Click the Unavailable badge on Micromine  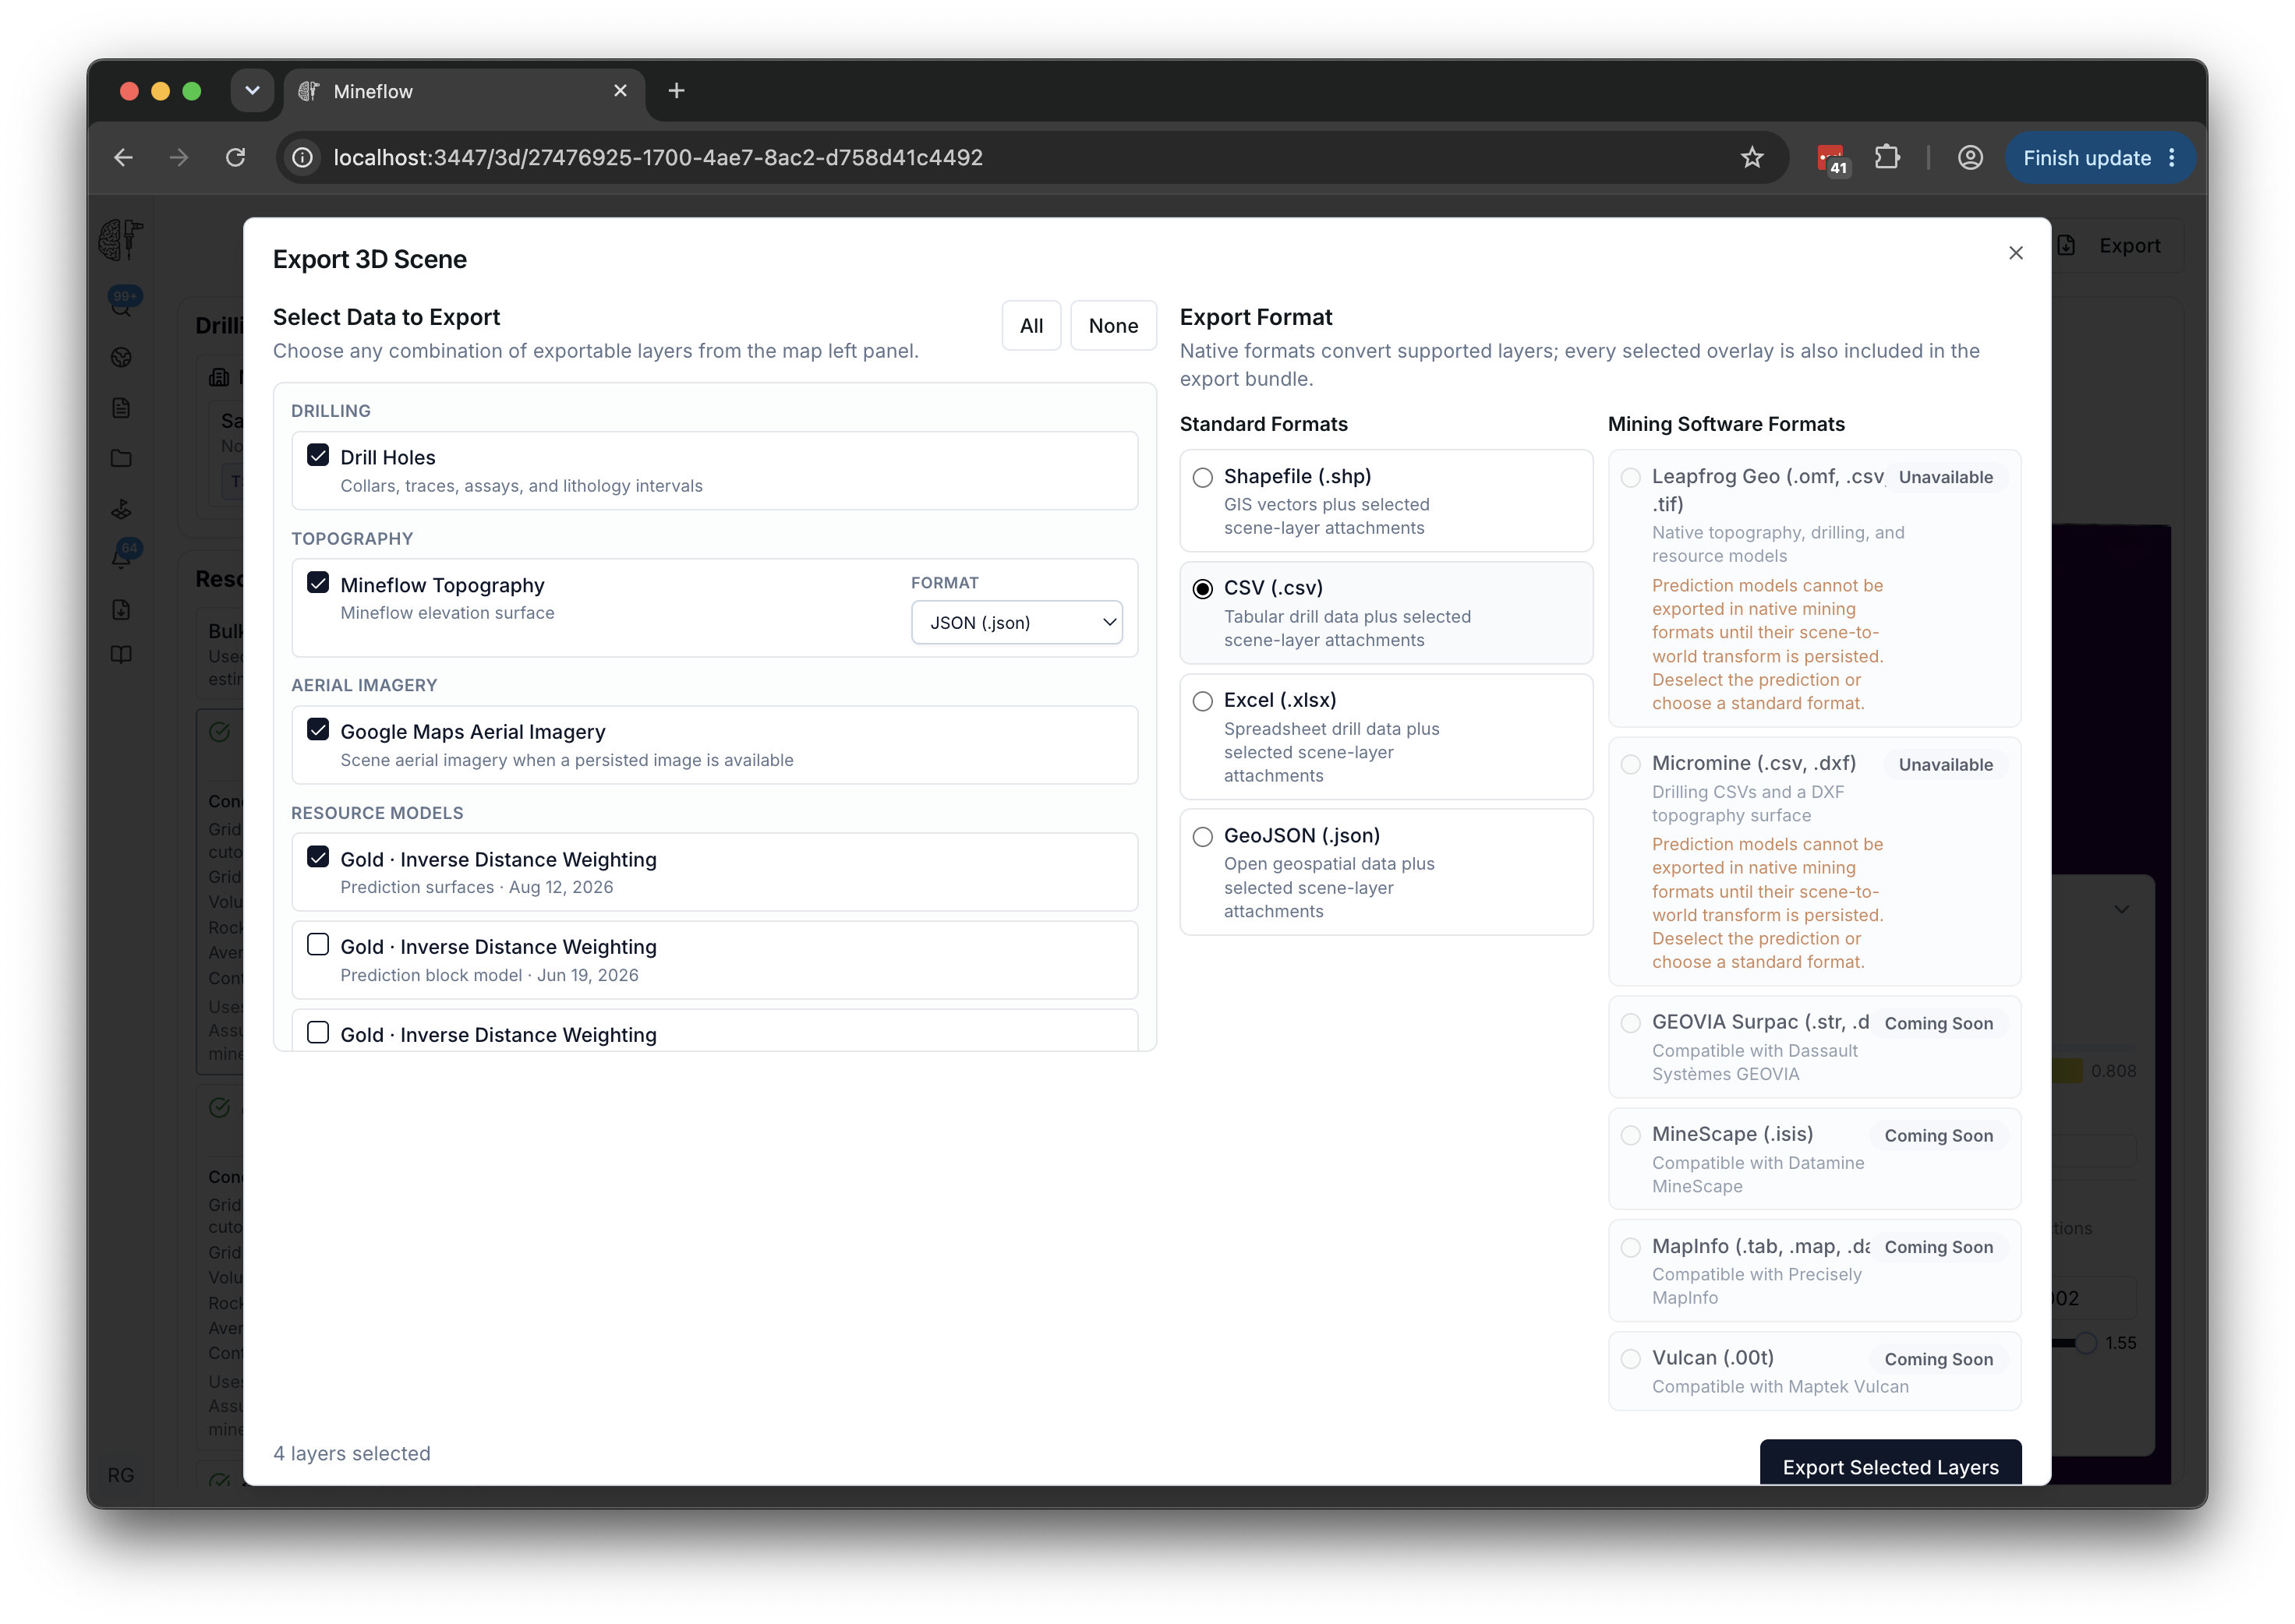tap(1946, 765)
